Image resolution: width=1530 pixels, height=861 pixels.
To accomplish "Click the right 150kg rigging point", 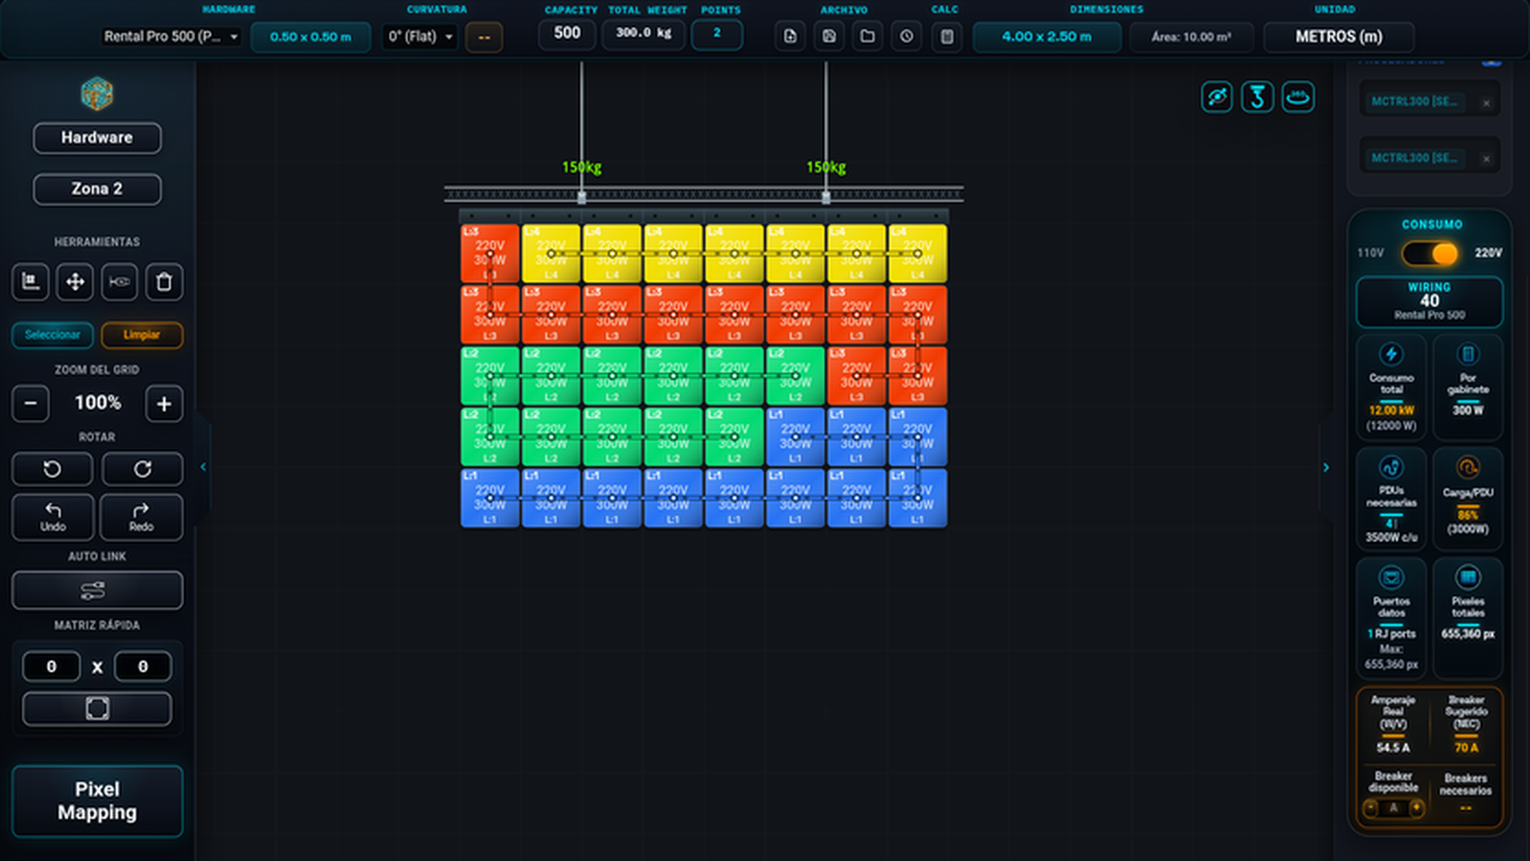I will coord(826,196).
